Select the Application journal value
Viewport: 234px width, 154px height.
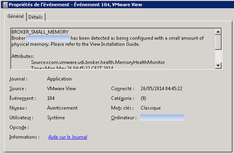[59, 79]
